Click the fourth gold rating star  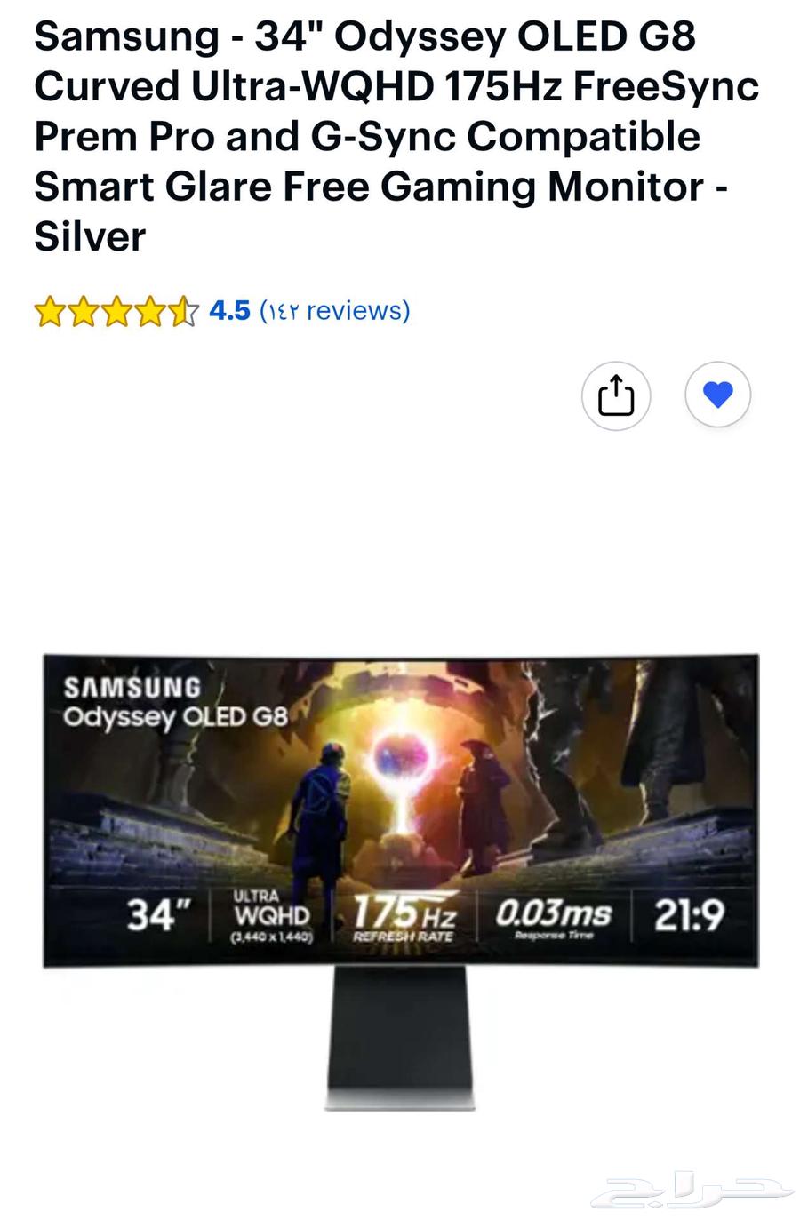[148, 312]
